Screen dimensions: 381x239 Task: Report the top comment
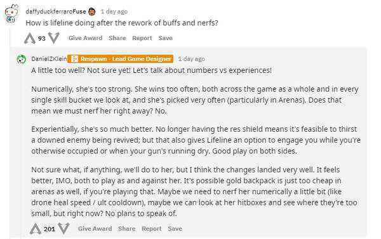pyautogui.click(x=142, y=38)
